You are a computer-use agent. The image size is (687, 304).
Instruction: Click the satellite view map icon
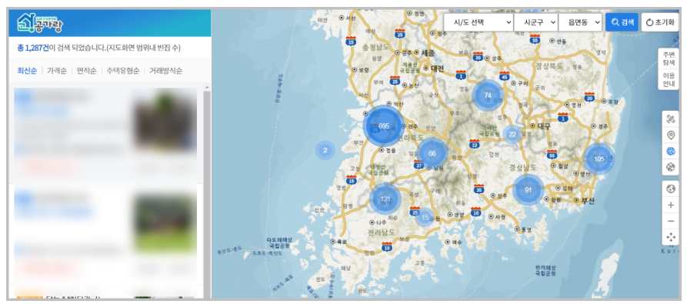click(670, 119)
